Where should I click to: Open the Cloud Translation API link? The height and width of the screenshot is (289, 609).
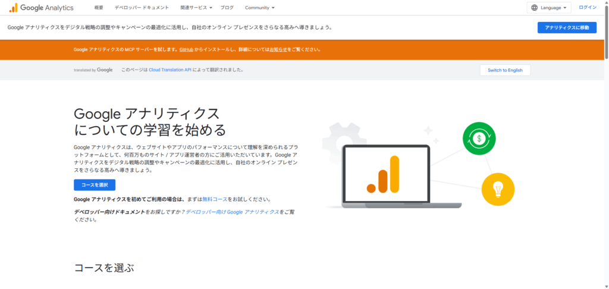pos(170,70)
